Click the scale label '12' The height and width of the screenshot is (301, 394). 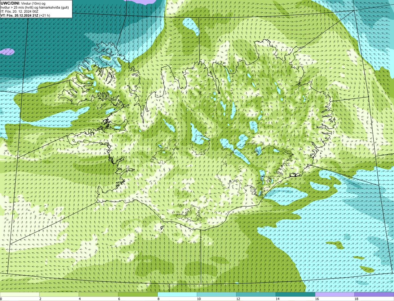(238, 299)
